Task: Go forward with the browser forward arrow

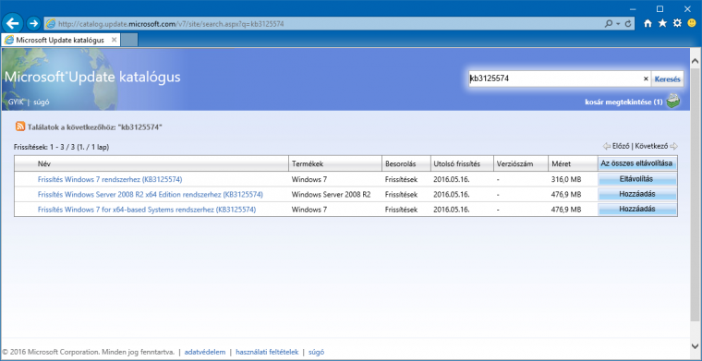Action: point(33,23)
